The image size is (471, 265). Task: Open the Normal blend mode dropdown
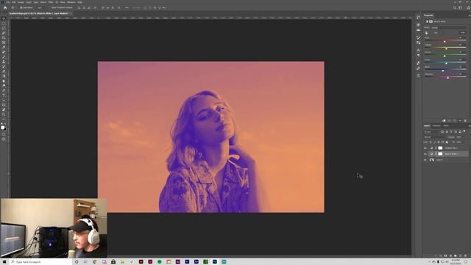tap(435, 137)
